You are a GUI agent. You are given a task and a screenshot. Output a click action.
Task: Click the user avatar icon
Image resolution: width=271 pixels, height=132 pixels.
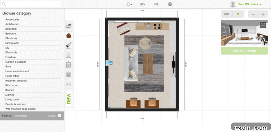(233, 4)
